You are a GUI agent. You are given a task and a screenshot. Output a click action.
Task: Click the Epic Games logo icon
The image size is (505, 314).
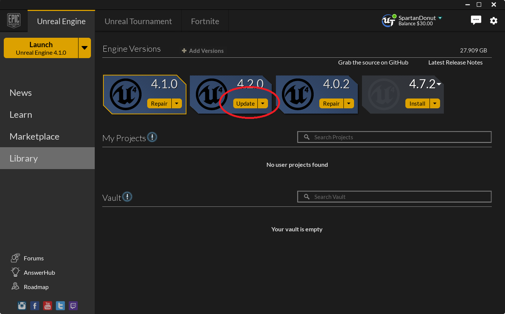tap(14, 21)
